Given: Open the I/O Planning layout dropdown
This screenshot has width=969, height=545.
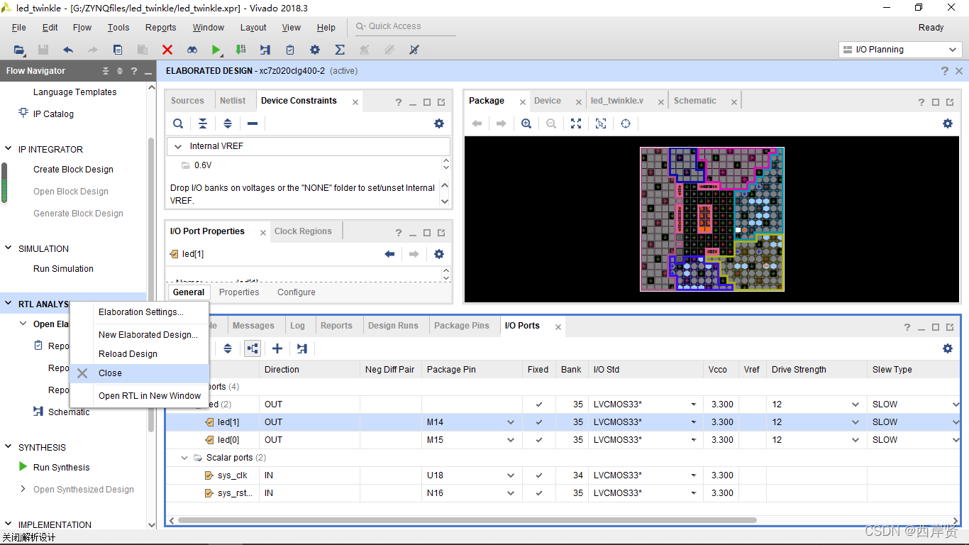Looking at the screenshot, I should coord(900,50).
